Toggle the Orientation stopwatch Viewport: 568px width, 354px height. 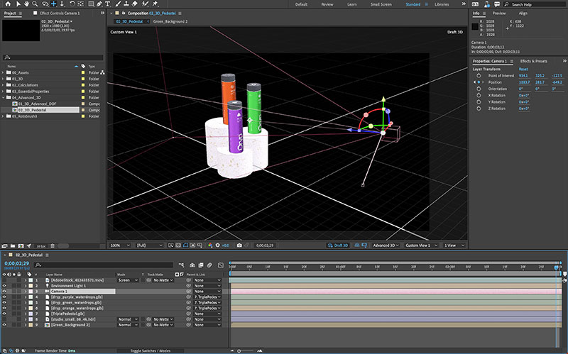(x=479, y=89)
